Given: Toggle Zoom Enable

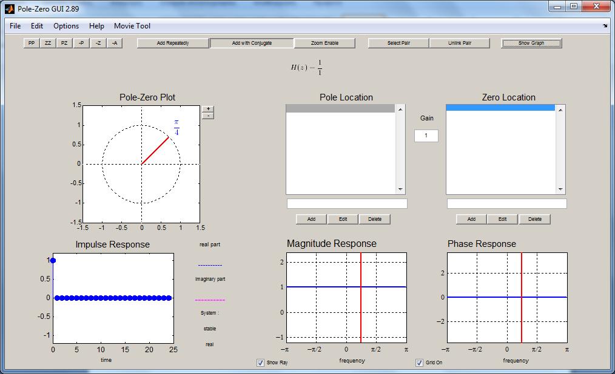Looking at the screenshot, I should click(x=324, y=43).
